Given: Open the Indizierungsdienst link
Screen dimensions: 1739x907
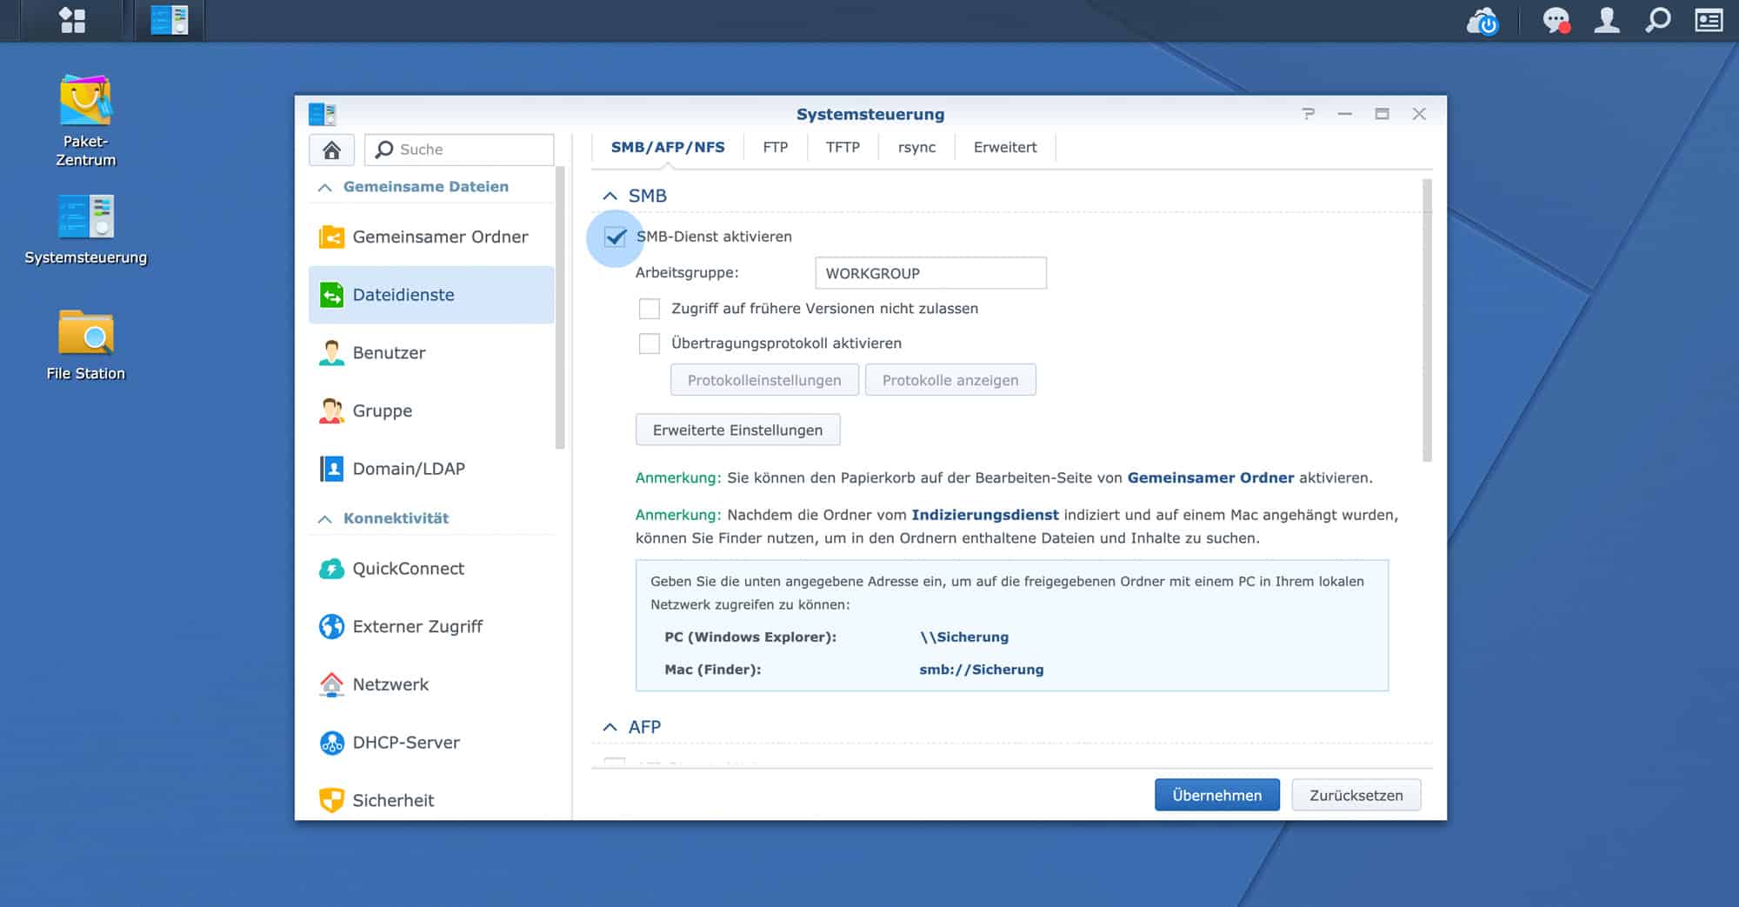Looking at the screenshot, I should coord(985,515).
